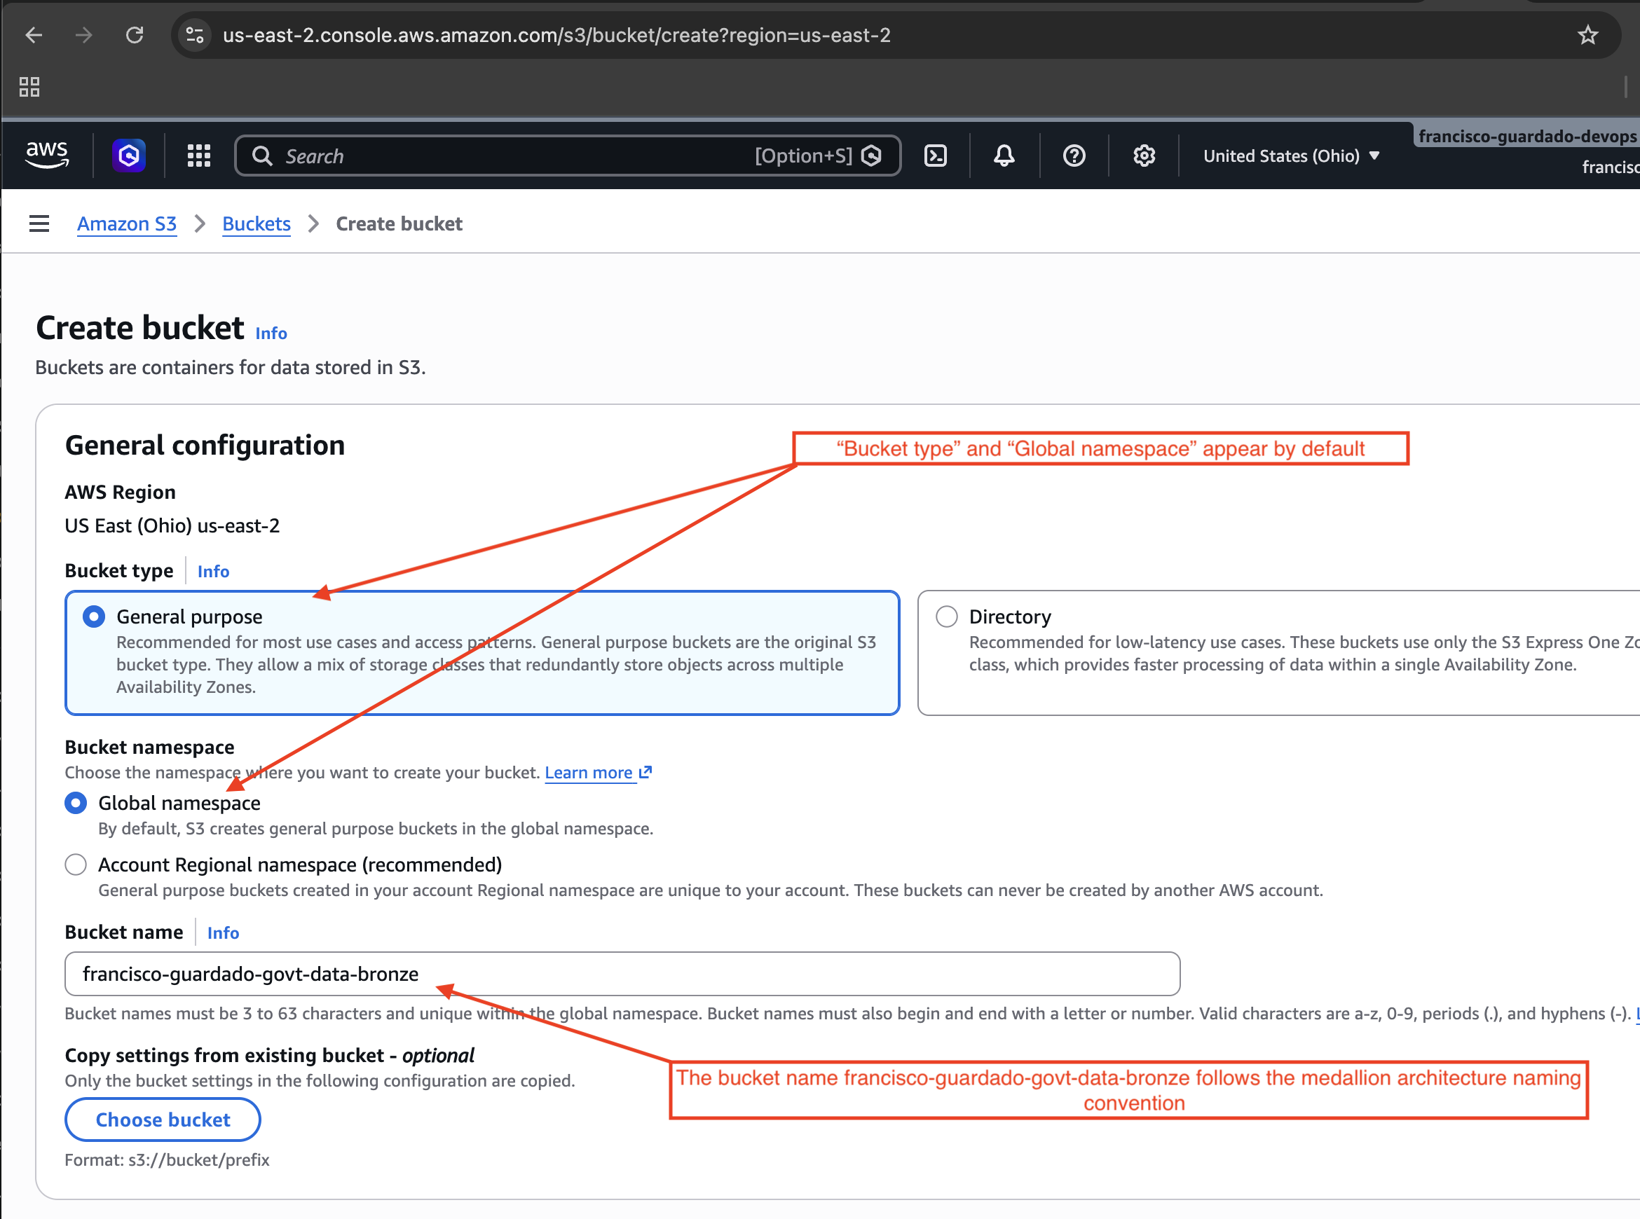Click the browser forward arrow
1640x1219 pixels.
tap(84, 35)
